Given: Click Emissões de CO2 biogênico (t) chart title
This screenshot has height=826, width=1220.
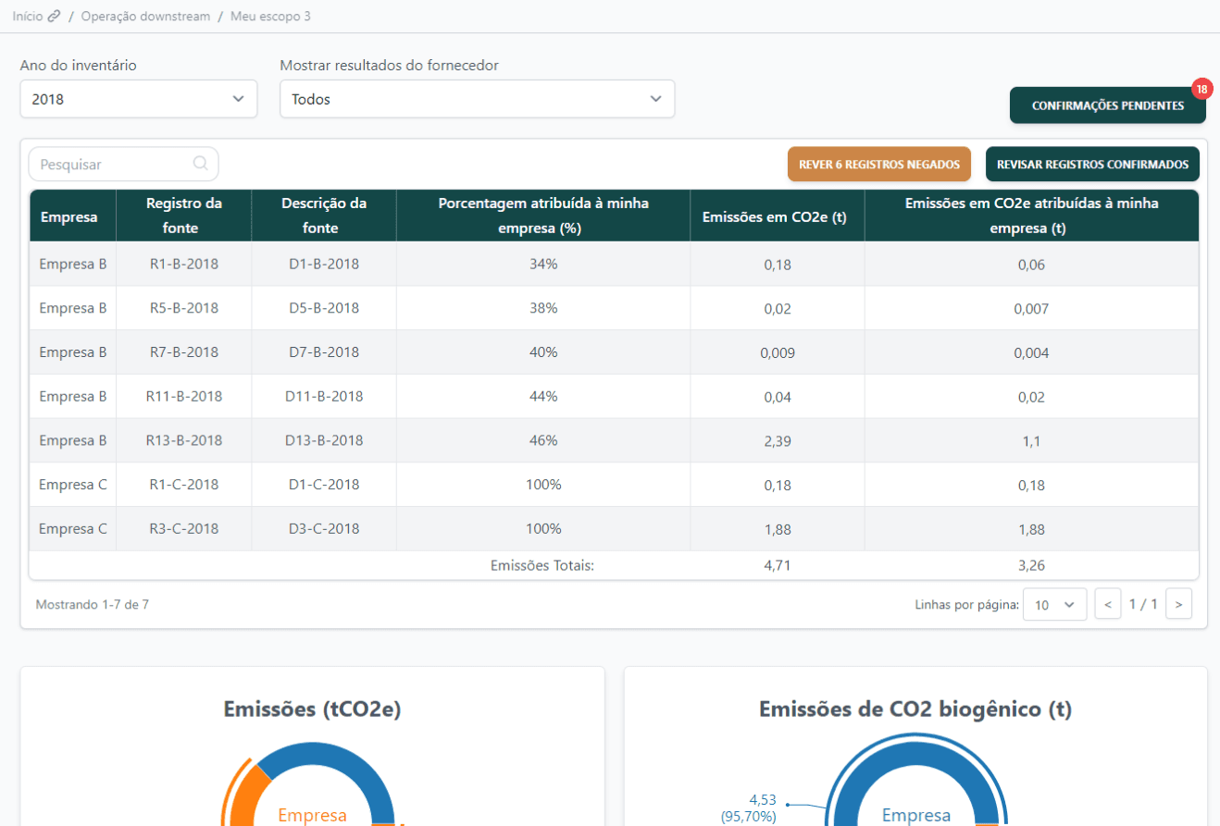Looking at the screenshot, I should (x=915, y=709).
